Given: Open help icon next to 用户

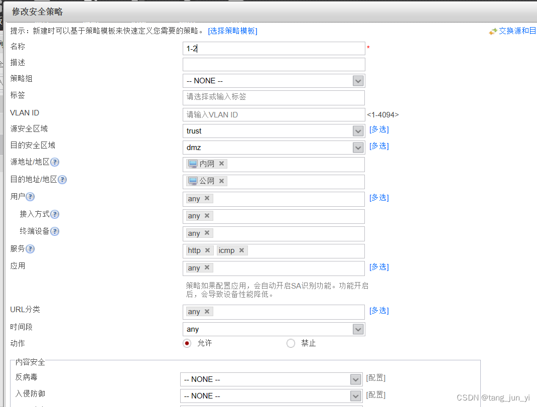Looking at the screenshot, I should (30, 197).
